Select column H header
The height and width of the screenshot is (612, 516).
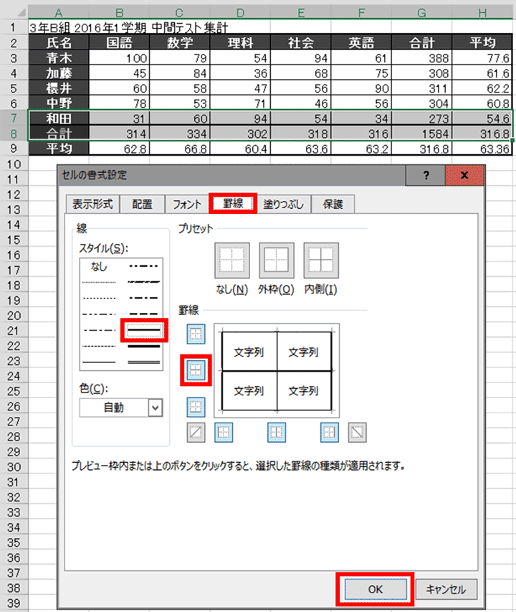coord(482,13)
